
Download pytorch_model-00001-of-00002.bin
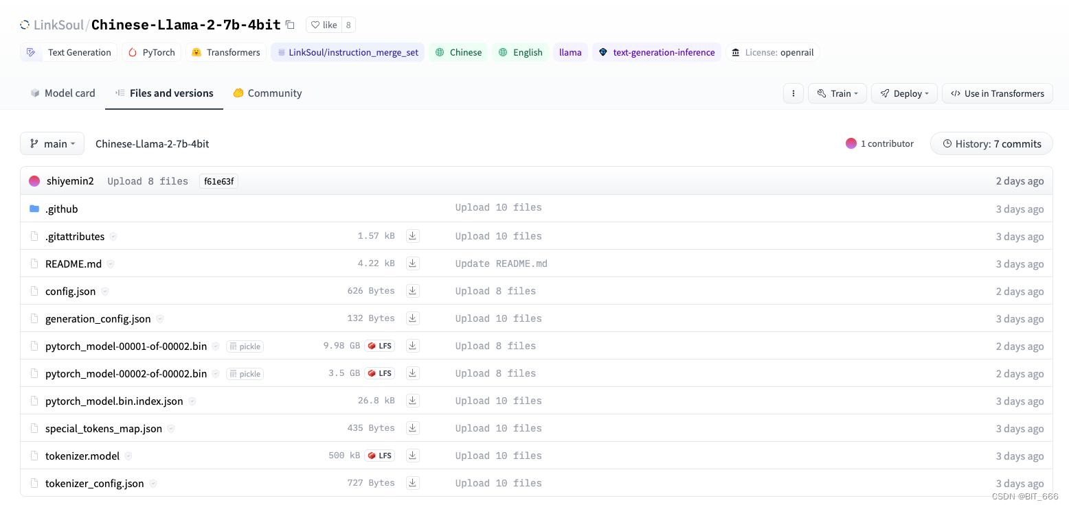point(412,346)
